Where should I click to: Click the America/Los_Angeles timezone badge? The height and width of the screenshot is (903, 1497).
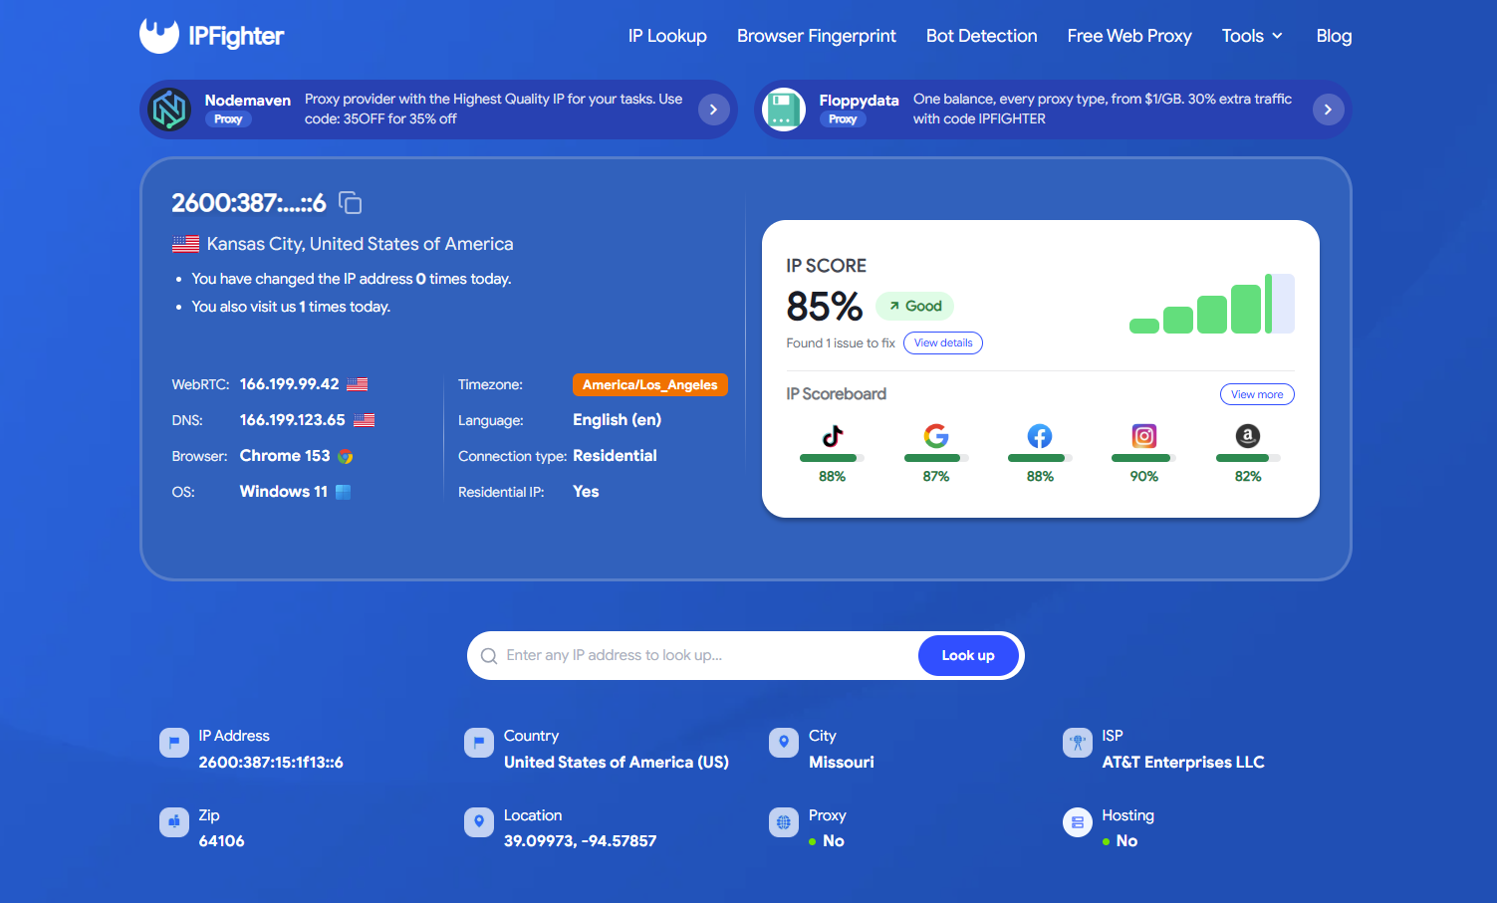[x=649, y=384]
